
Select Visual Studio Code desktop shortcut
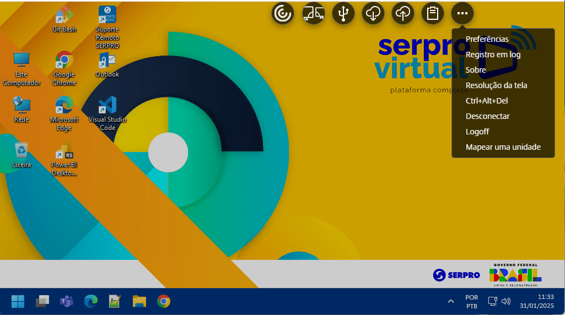[107, 114]
